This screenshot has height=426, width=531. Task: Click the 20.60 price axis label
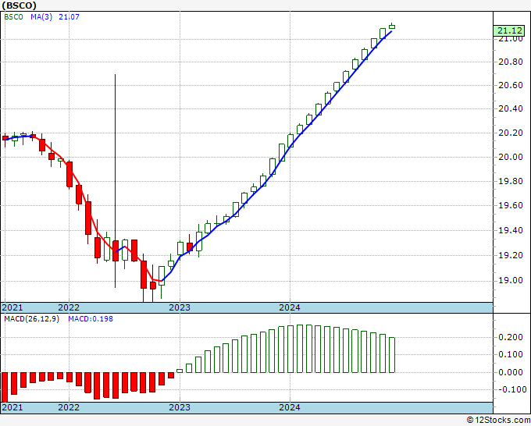click(x=511, y=85)
